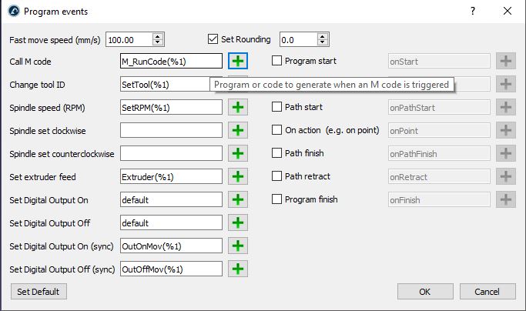Click the Set Default button

pos(38,292)
